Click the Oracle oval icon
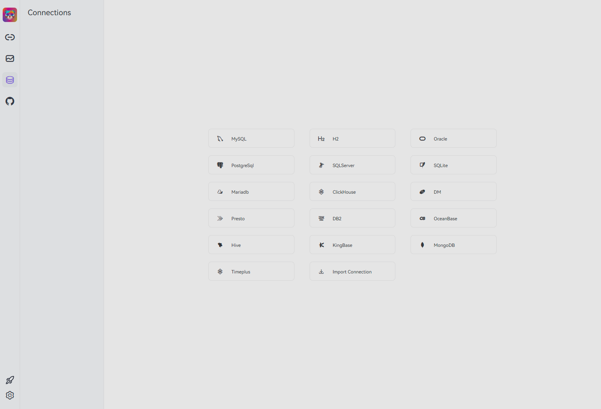601x409 pixels. [x=422, y=139]
